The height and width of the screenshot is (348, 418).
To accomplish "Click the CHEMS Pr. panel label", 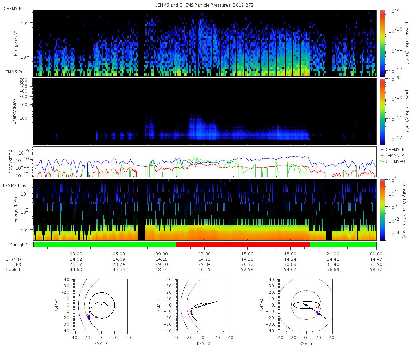I will [x=14, y=8].
